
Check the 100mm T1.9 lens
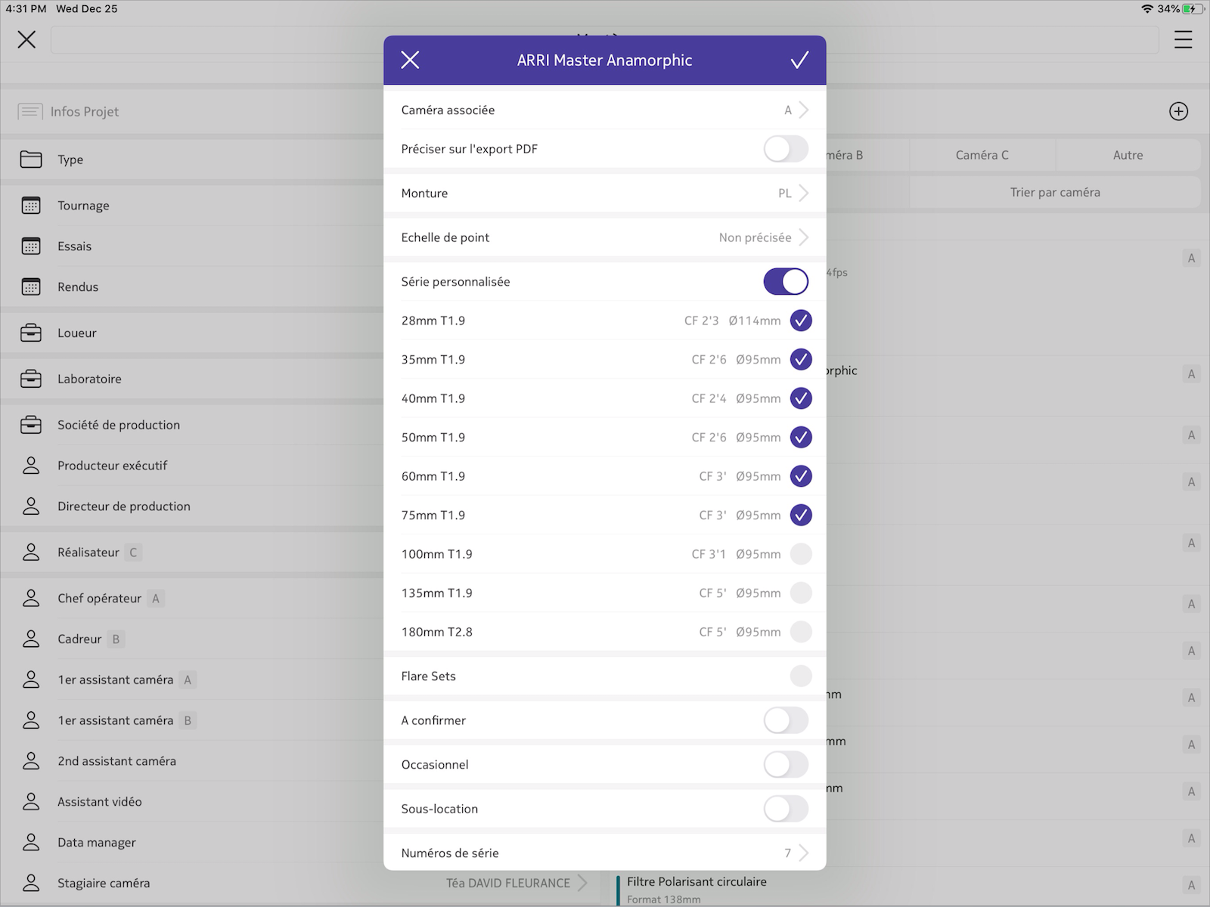tap(801, 554)
